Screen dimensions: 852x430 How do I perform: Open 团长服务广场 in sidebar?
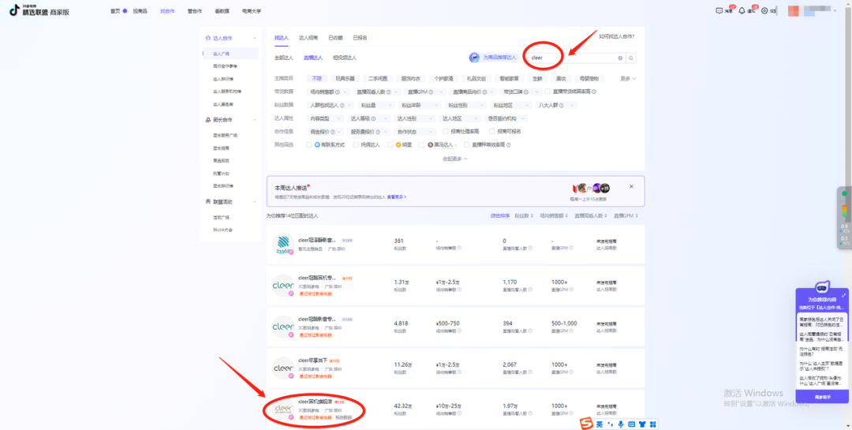point(225,135)
